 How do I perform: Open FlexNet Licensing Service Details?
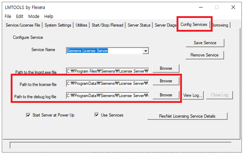(187, 116)
